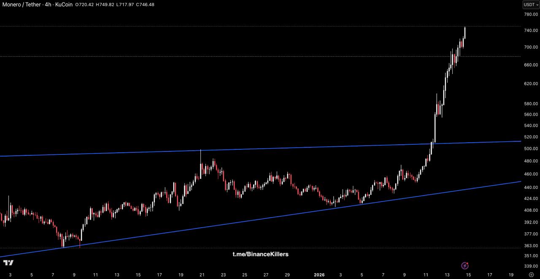Click the 500.00 price axis label
The height and width of the screenshot is (279, 540).
pyautogui.click(x=531, y=149)
